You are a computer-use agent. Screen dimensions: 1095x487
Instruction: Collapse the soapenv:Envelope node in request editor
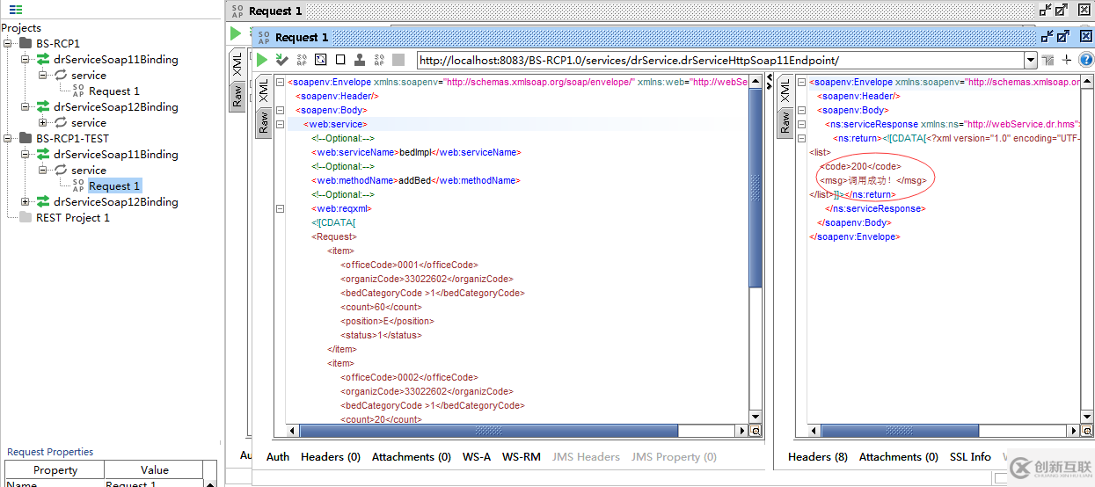coord(280,82)
